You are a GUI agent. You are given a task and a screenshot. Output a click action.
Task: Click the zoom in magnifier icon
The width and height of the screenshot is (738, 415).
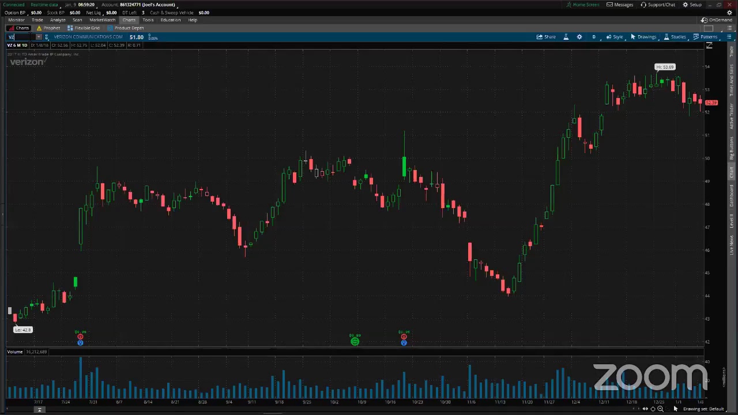[660, 409]
